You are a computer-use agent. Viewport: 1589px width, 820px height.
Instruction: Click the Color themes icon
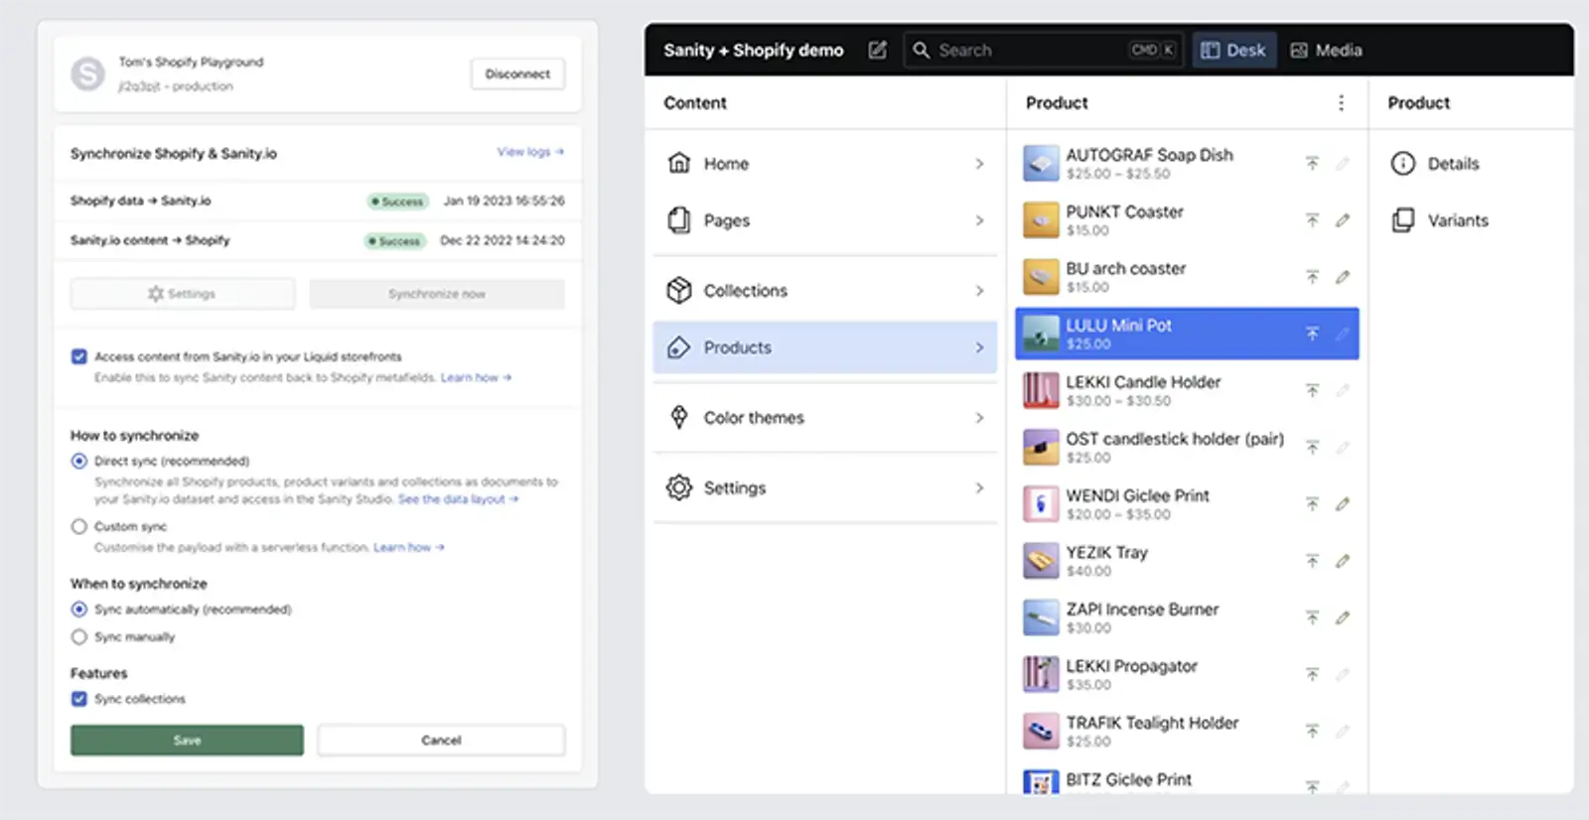point(679,417)
